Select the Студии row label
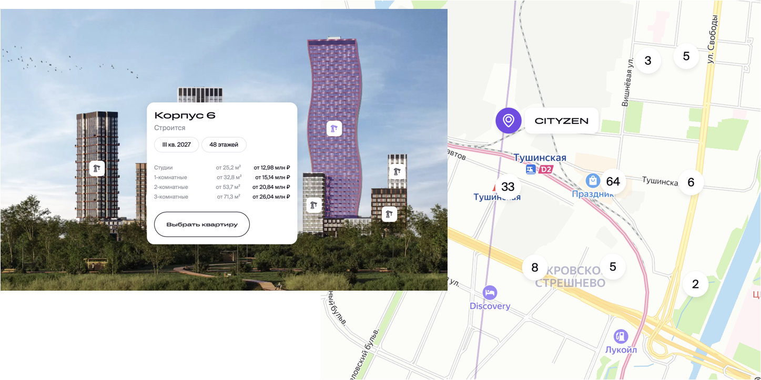761x380 pixels. 164,168
